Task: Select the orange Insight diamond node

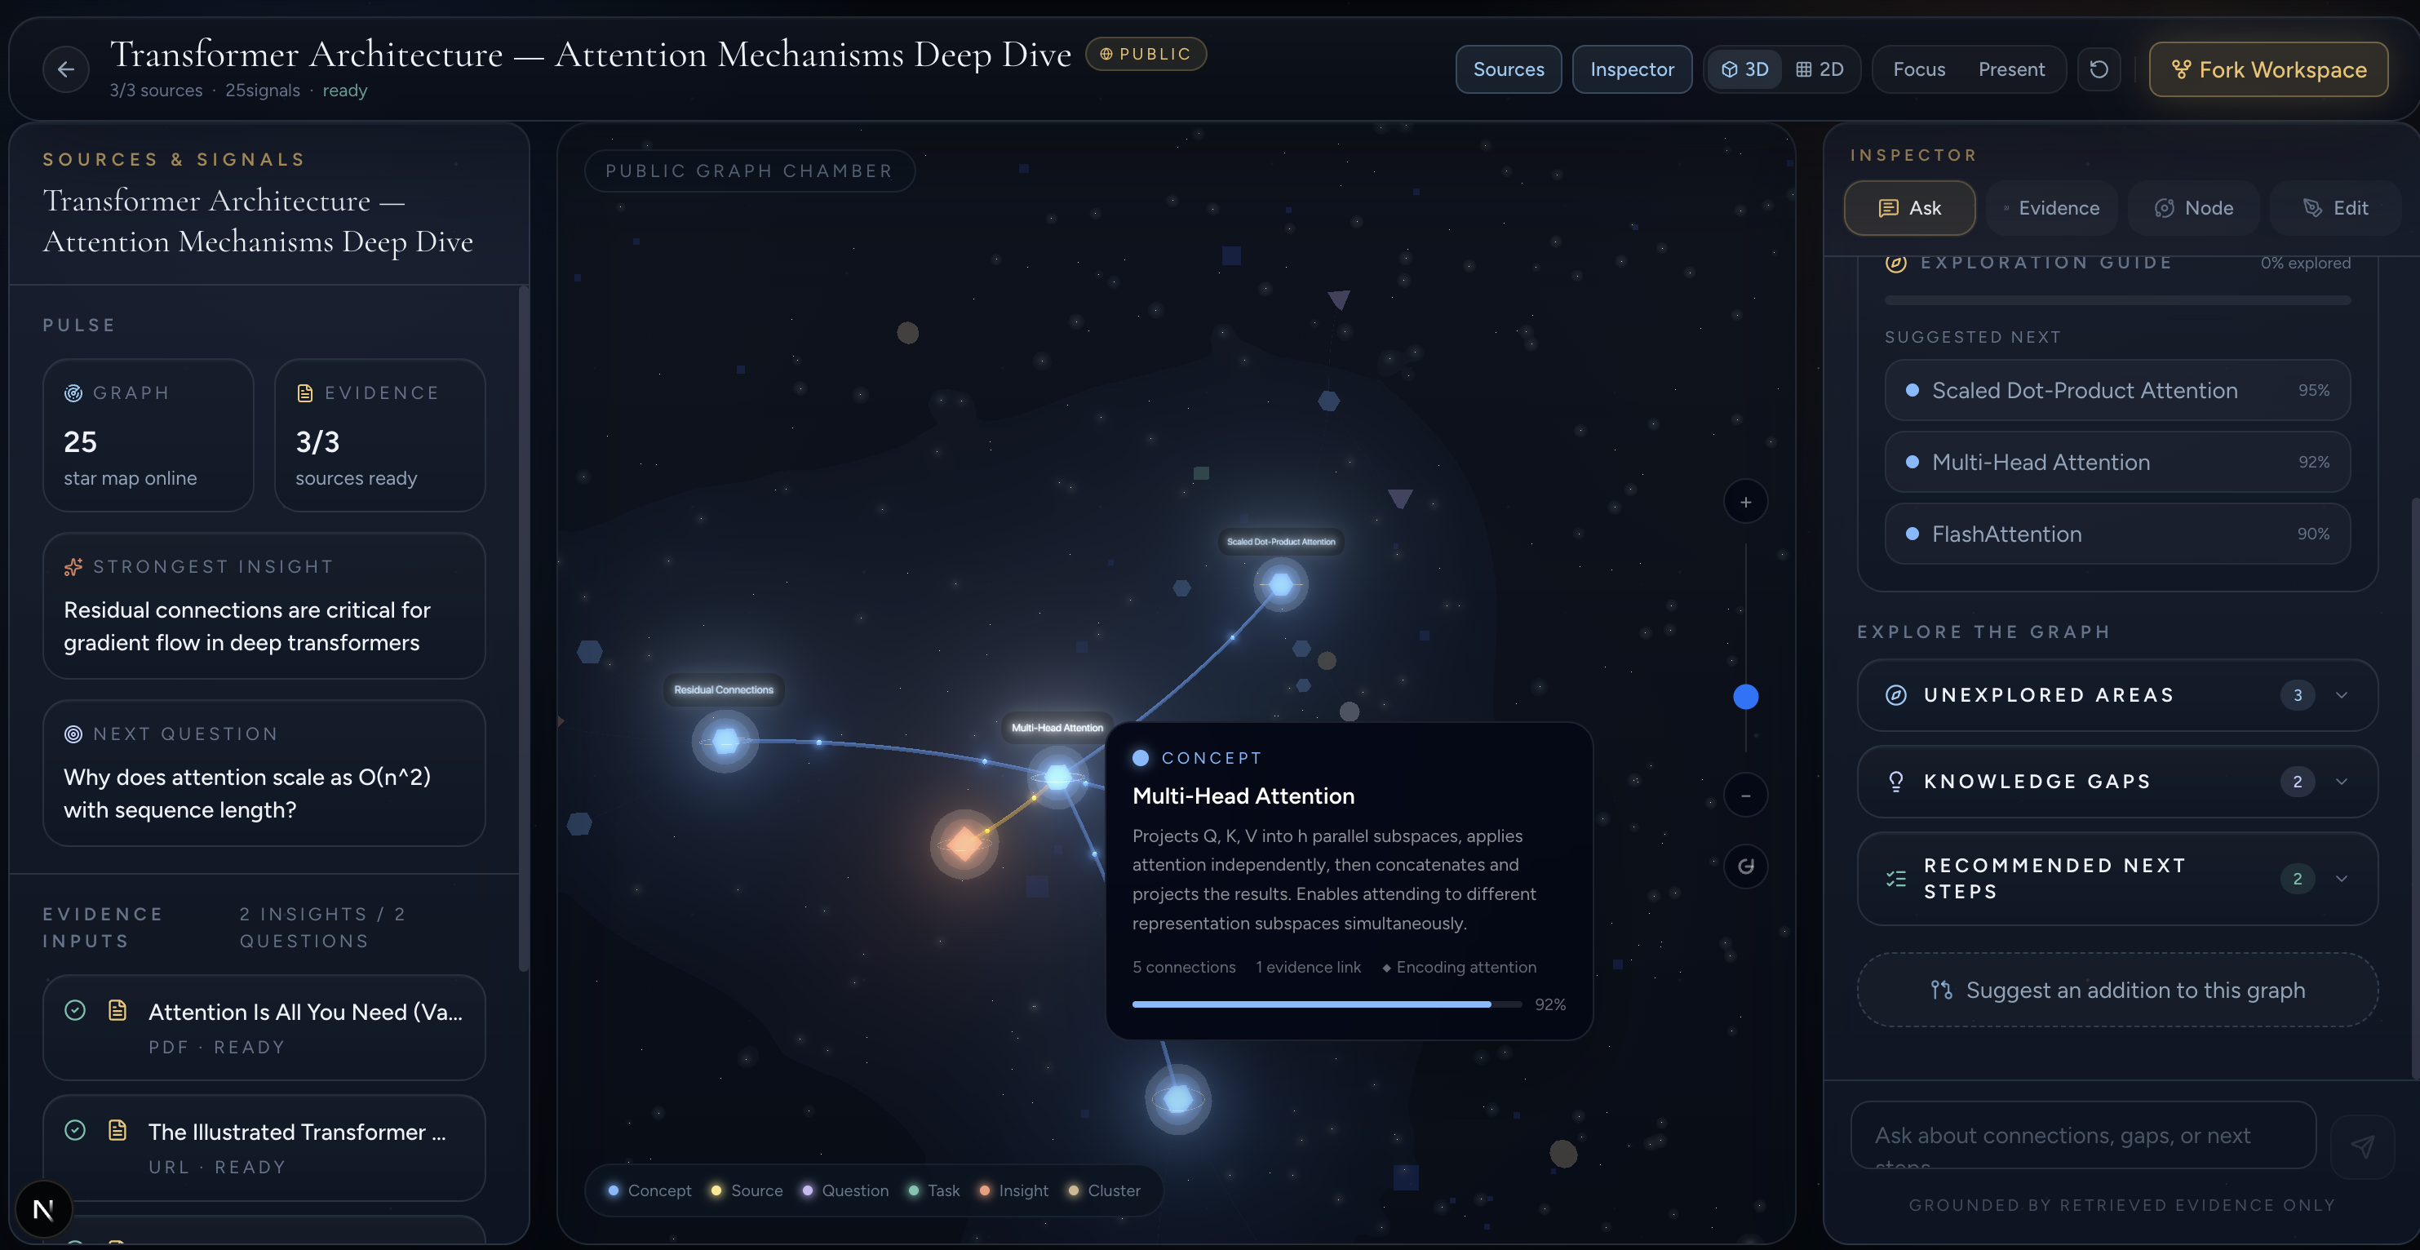Action: coord(964,844)
